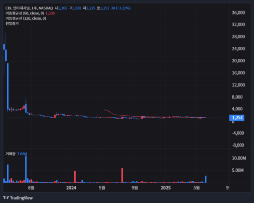The width and height of the screenshot is (254, 203).
Task: Click the 36,000 price axis label
Action: point(238,13)
